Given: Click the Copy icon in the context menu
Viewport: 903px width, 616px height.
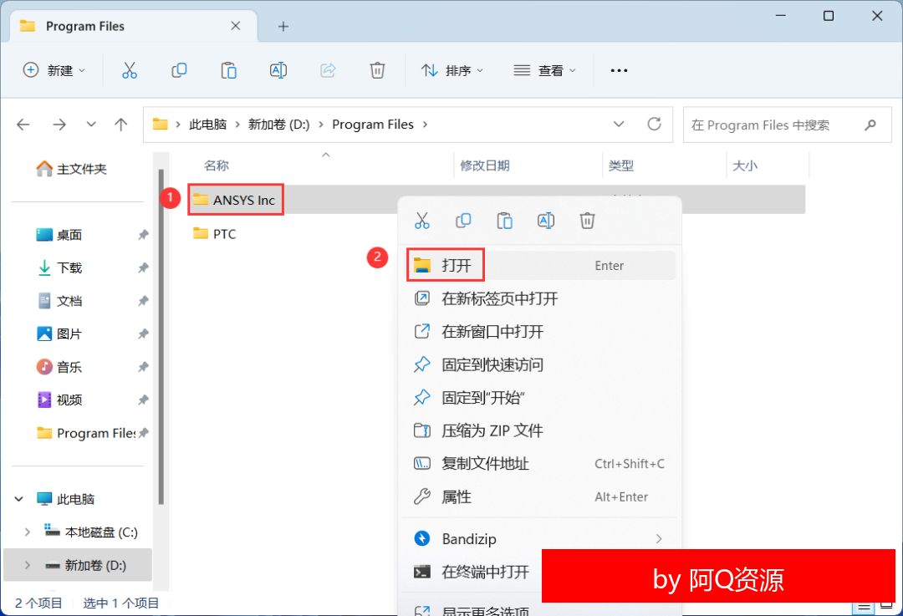Looking at the screenshot, I should point(463,221).
